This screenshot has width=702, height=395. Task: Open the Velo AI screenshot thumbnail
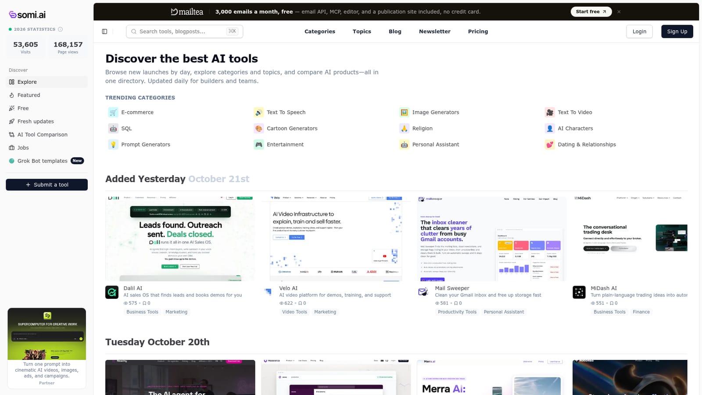click(x=336, y=238)
